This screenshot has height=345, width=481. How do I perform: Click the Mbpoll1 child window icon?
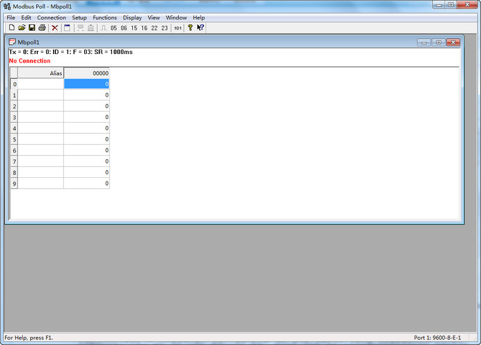(x=12, y=42)
